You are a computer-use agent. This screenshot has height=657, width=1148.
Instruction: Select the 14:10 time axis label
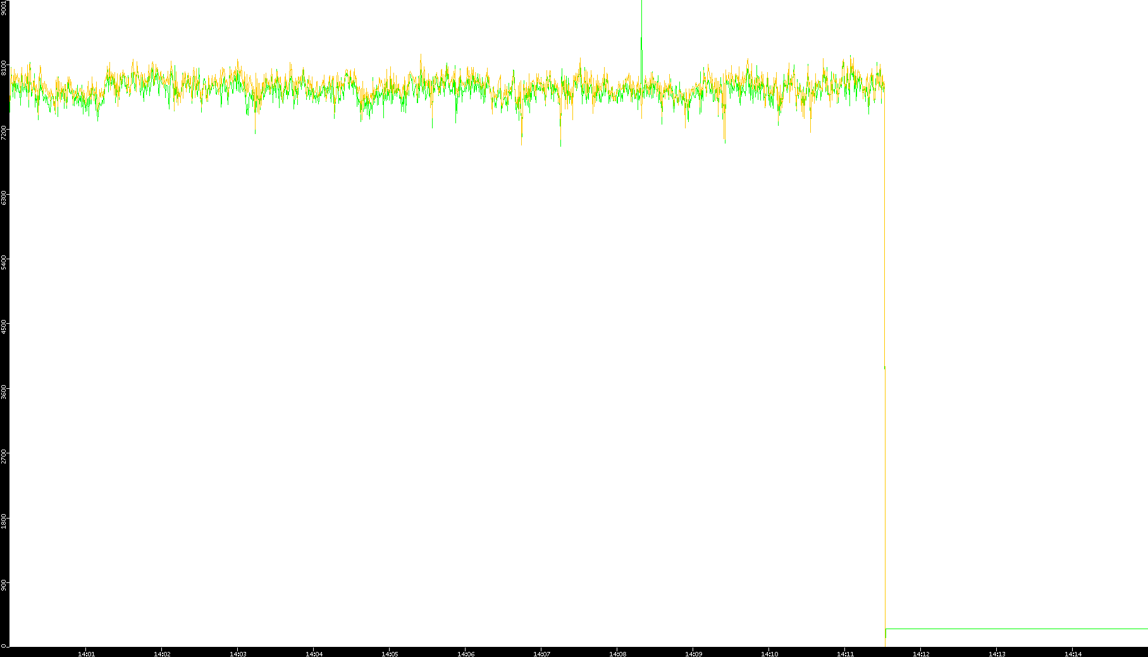[x=769, y=654]
